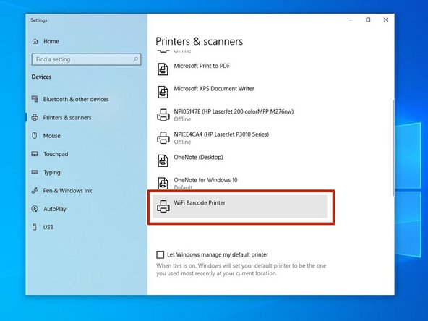Click the HP LaserJet P3010 printer icon

163,138
